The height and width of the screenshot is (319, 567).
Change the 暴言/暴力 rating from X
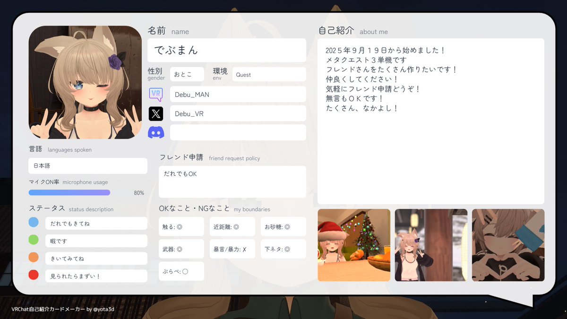tap(232, 248)
